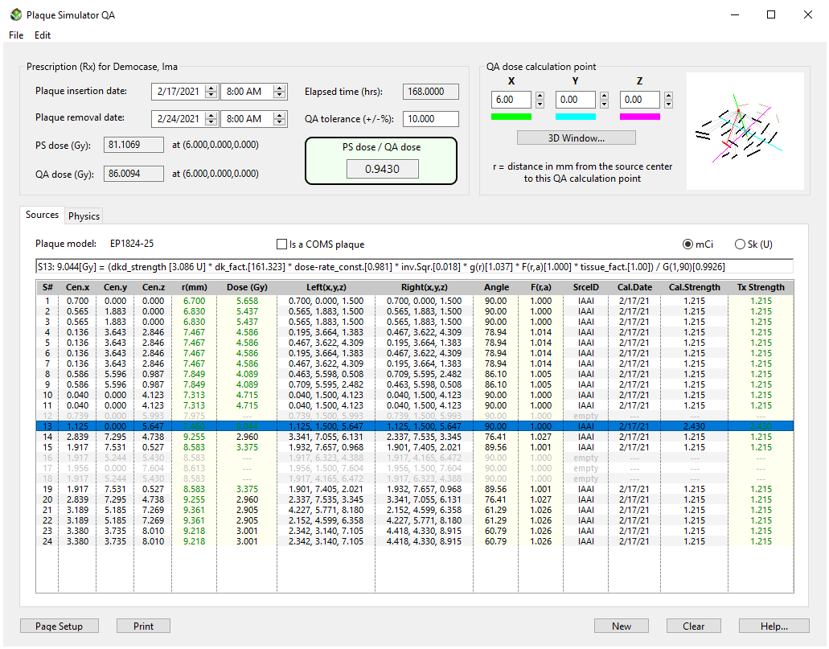Click the Plaque Simulator app icon in title bar
Screen dimensions: 829x649
coord(15,14)
